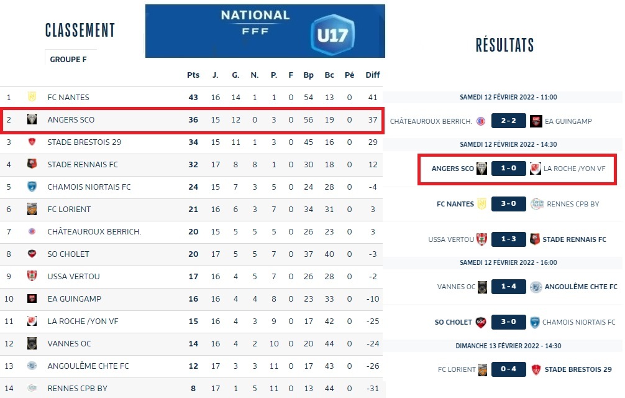Screen dimensions: 625x398
Task: Click the Stade Rennais FC crest in standings
Action: click(x=32, y=164)
